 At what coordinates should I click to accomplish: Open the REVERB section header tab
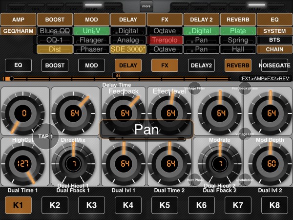click(x=238, y=20)
